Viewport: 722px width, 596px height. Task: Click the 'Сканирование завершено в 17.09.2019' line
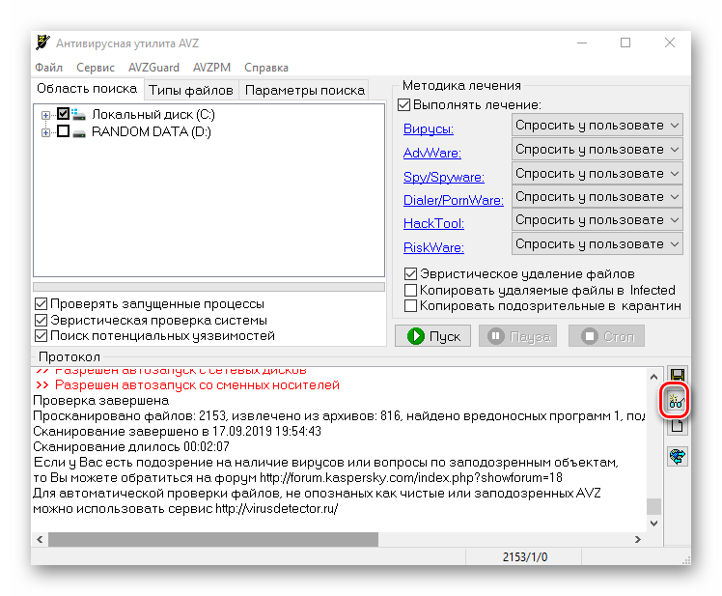click(178, 431)
